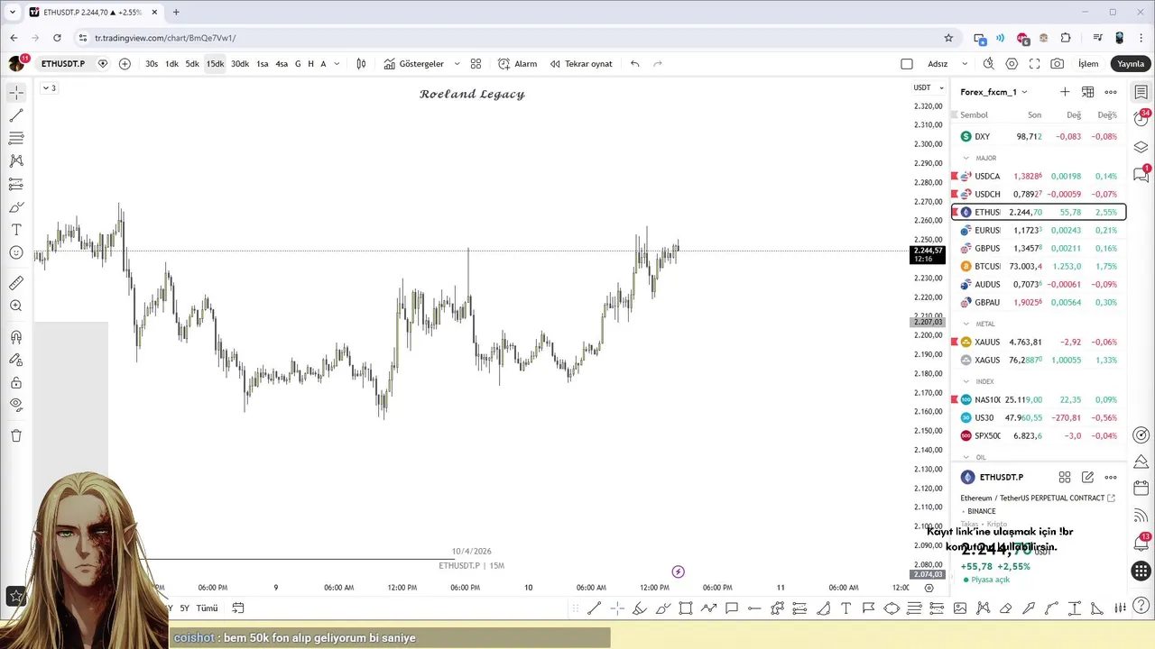
Task: Pick the rectangle shape in bottom drawing bar
Action: pyautogui.click(x=686, y=608)
